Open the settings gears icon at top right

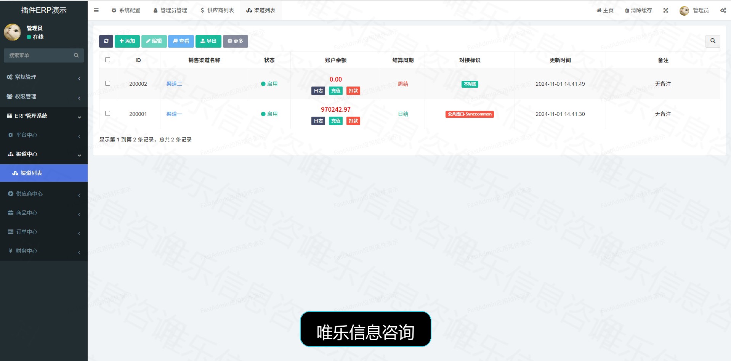[723, 10]
